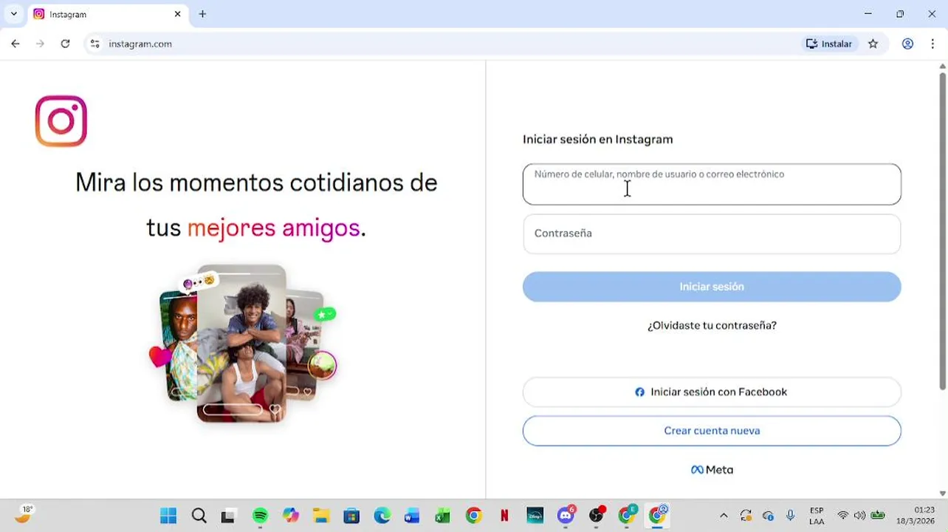Open the Chrome three-dot menu
The image size is (948, 532).
[933, 44]
